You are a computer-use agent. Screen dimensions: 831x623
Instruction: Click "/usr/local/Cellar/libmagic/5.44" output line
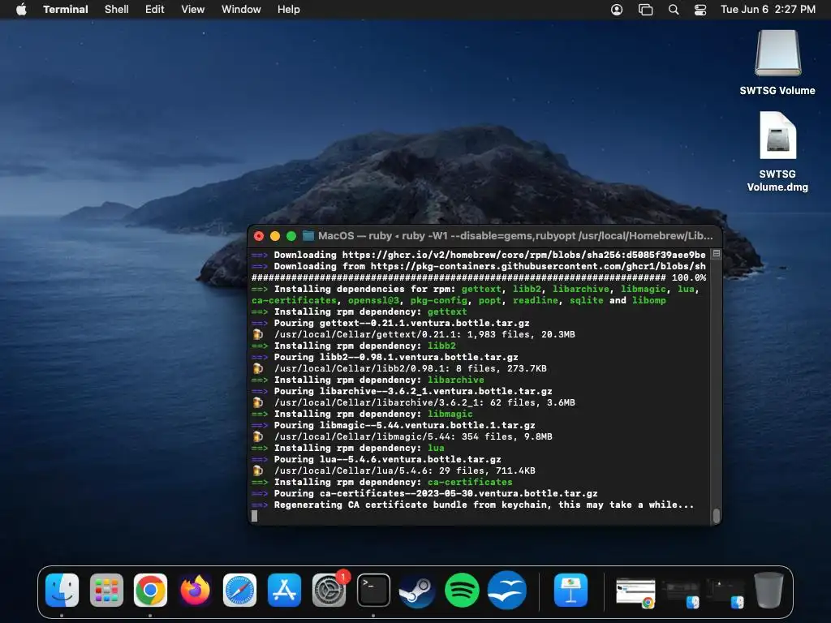[x=413, y=436]
